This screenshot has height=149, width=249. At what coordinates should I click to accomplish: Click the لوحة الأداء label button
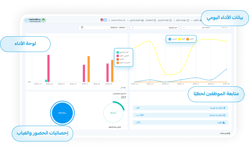point(25,44)
